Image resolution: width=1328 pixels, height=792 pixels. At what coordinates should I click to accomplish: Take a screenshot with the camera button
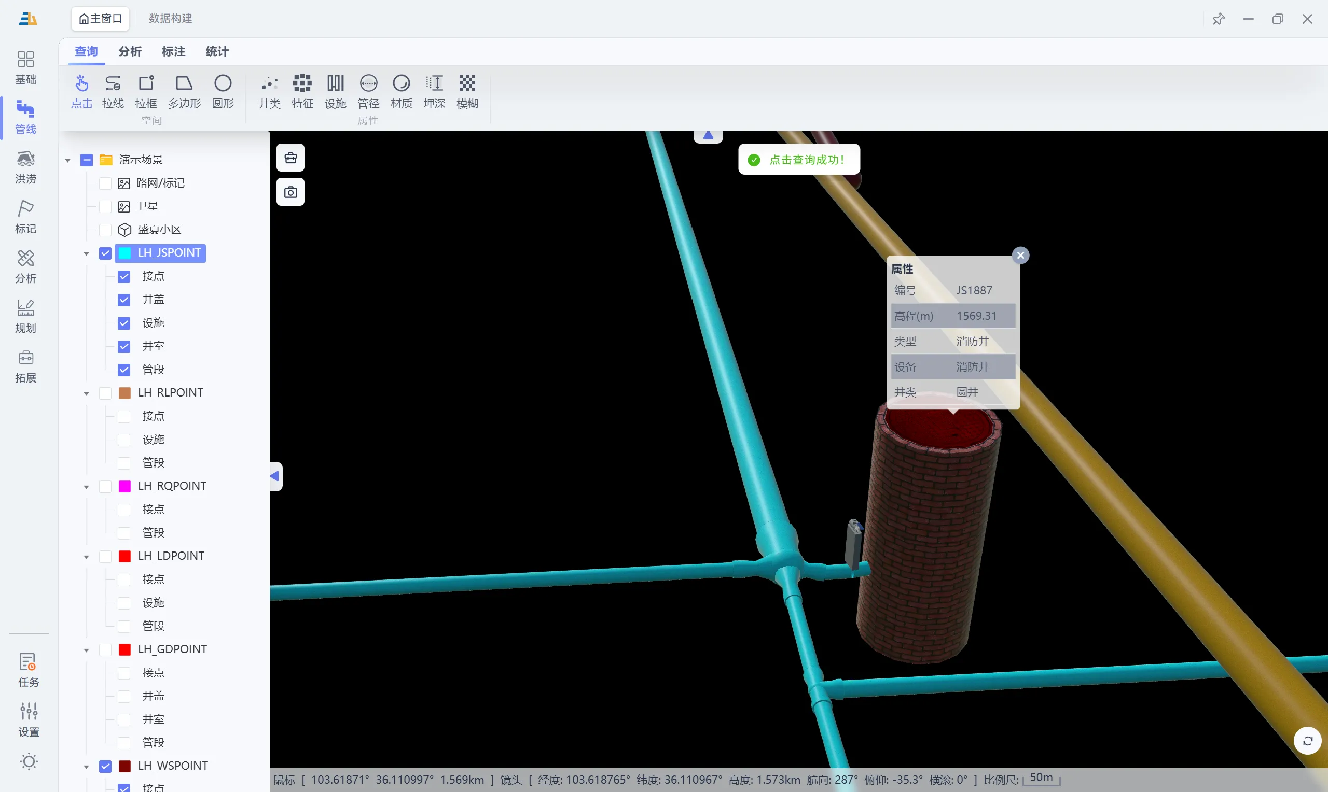(290, 192)
